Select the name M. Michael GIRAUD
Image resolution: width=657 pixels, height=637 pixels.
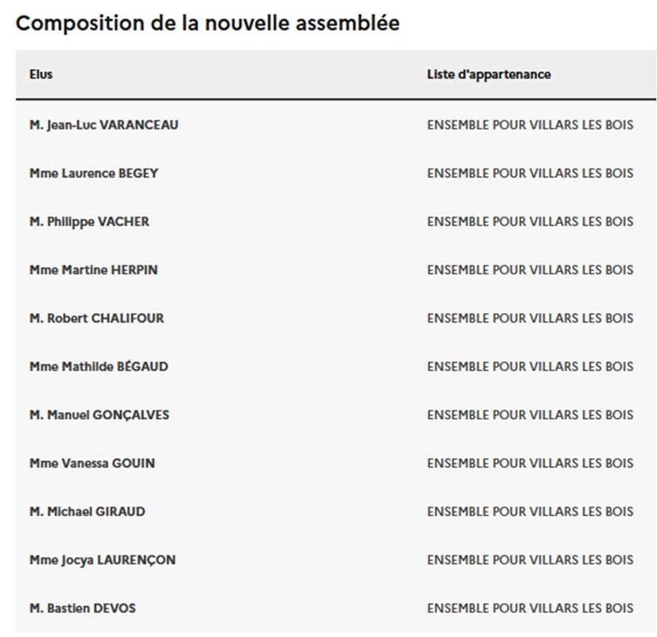87,512
